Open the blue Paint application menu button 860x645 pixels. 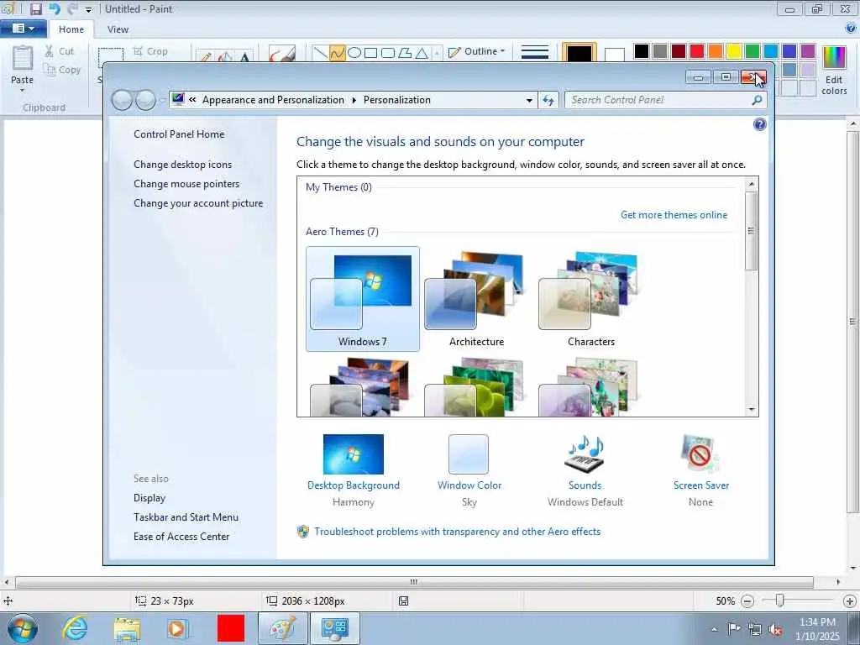[x=23, y=29]
